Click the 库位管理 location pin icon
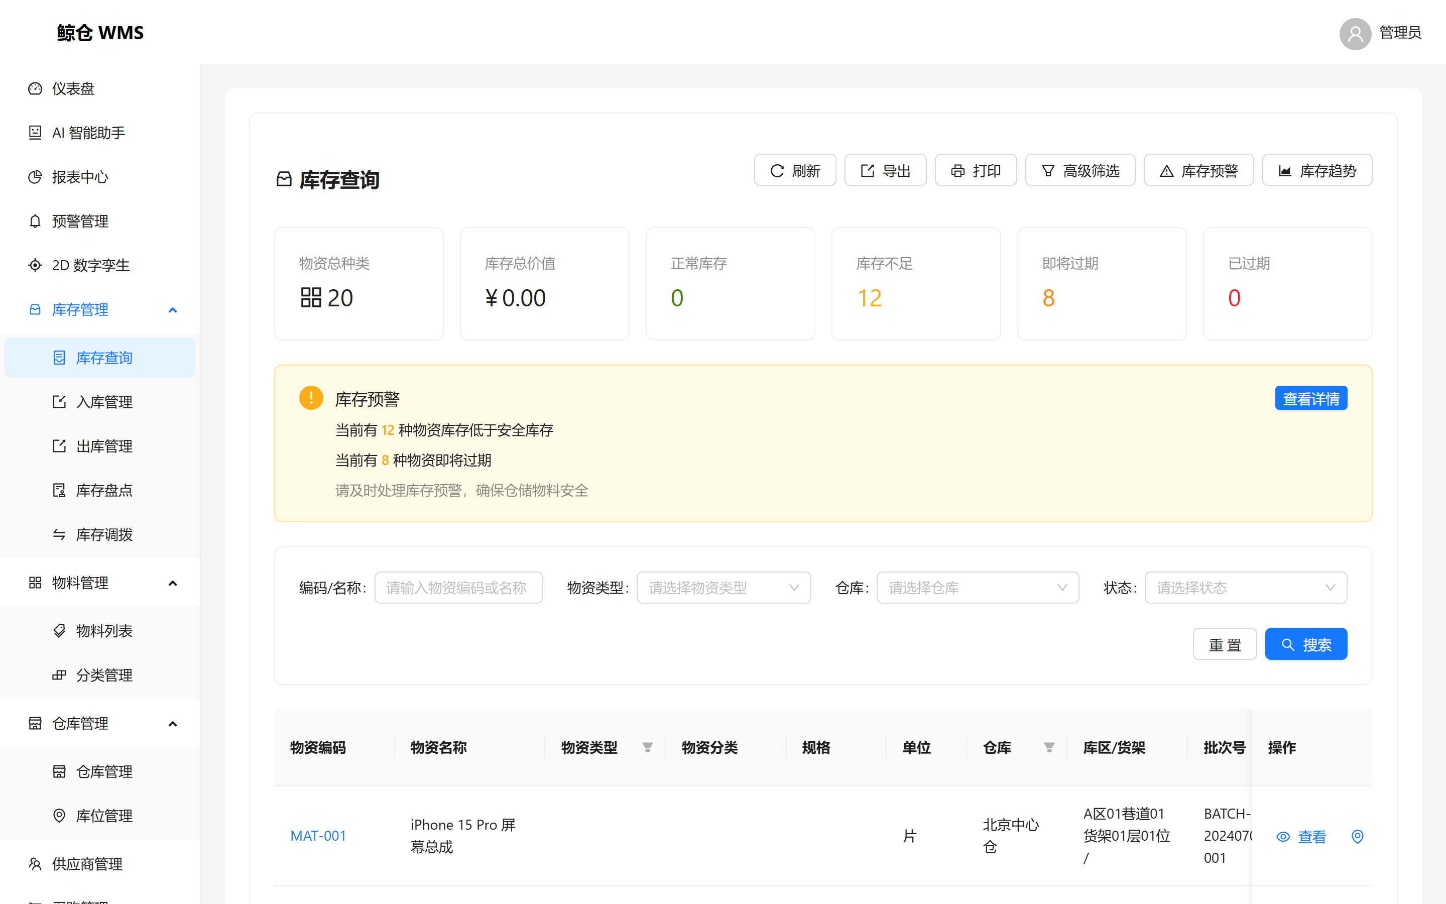The height and width of the screenshot is (904, 1446). [59, 816]
